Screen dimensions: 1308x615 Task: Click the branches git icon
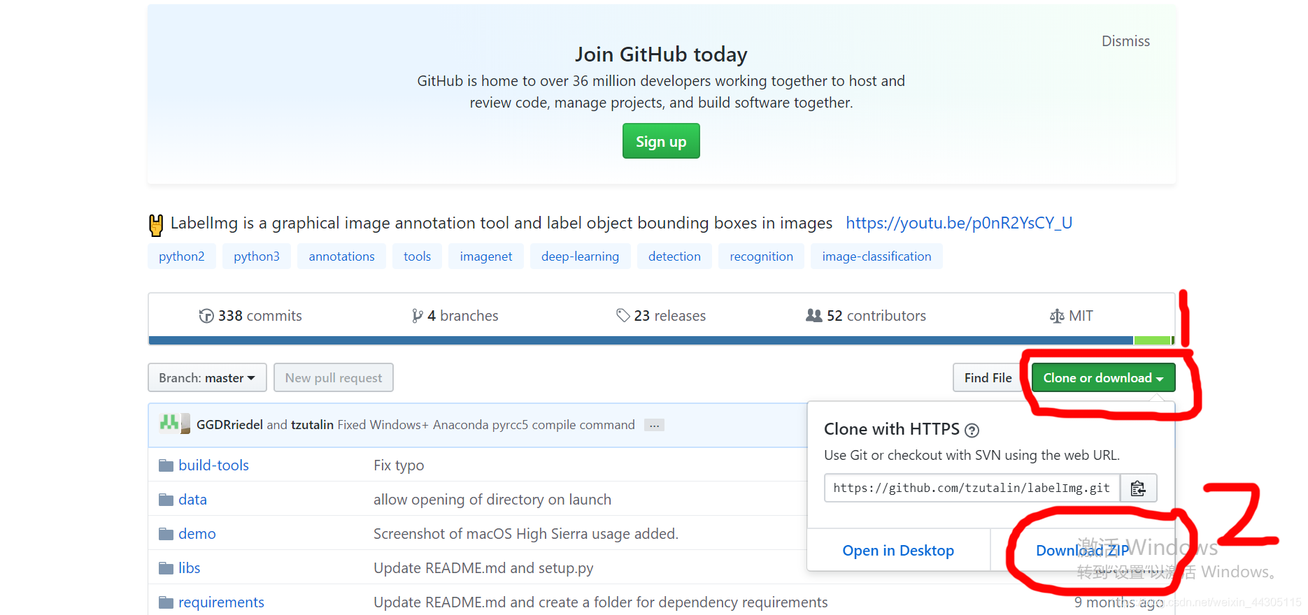tap(418, 316)
